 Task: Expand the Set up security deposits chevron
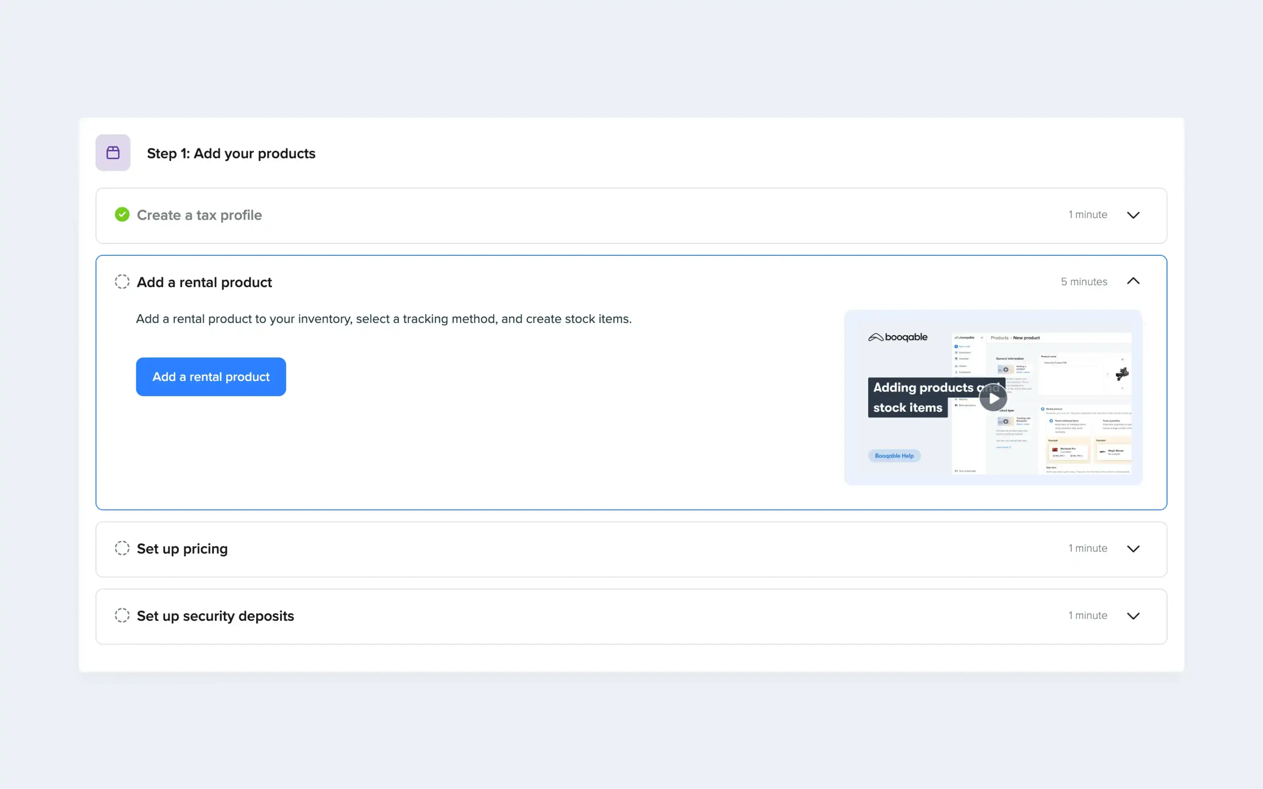click(1133, 616)
